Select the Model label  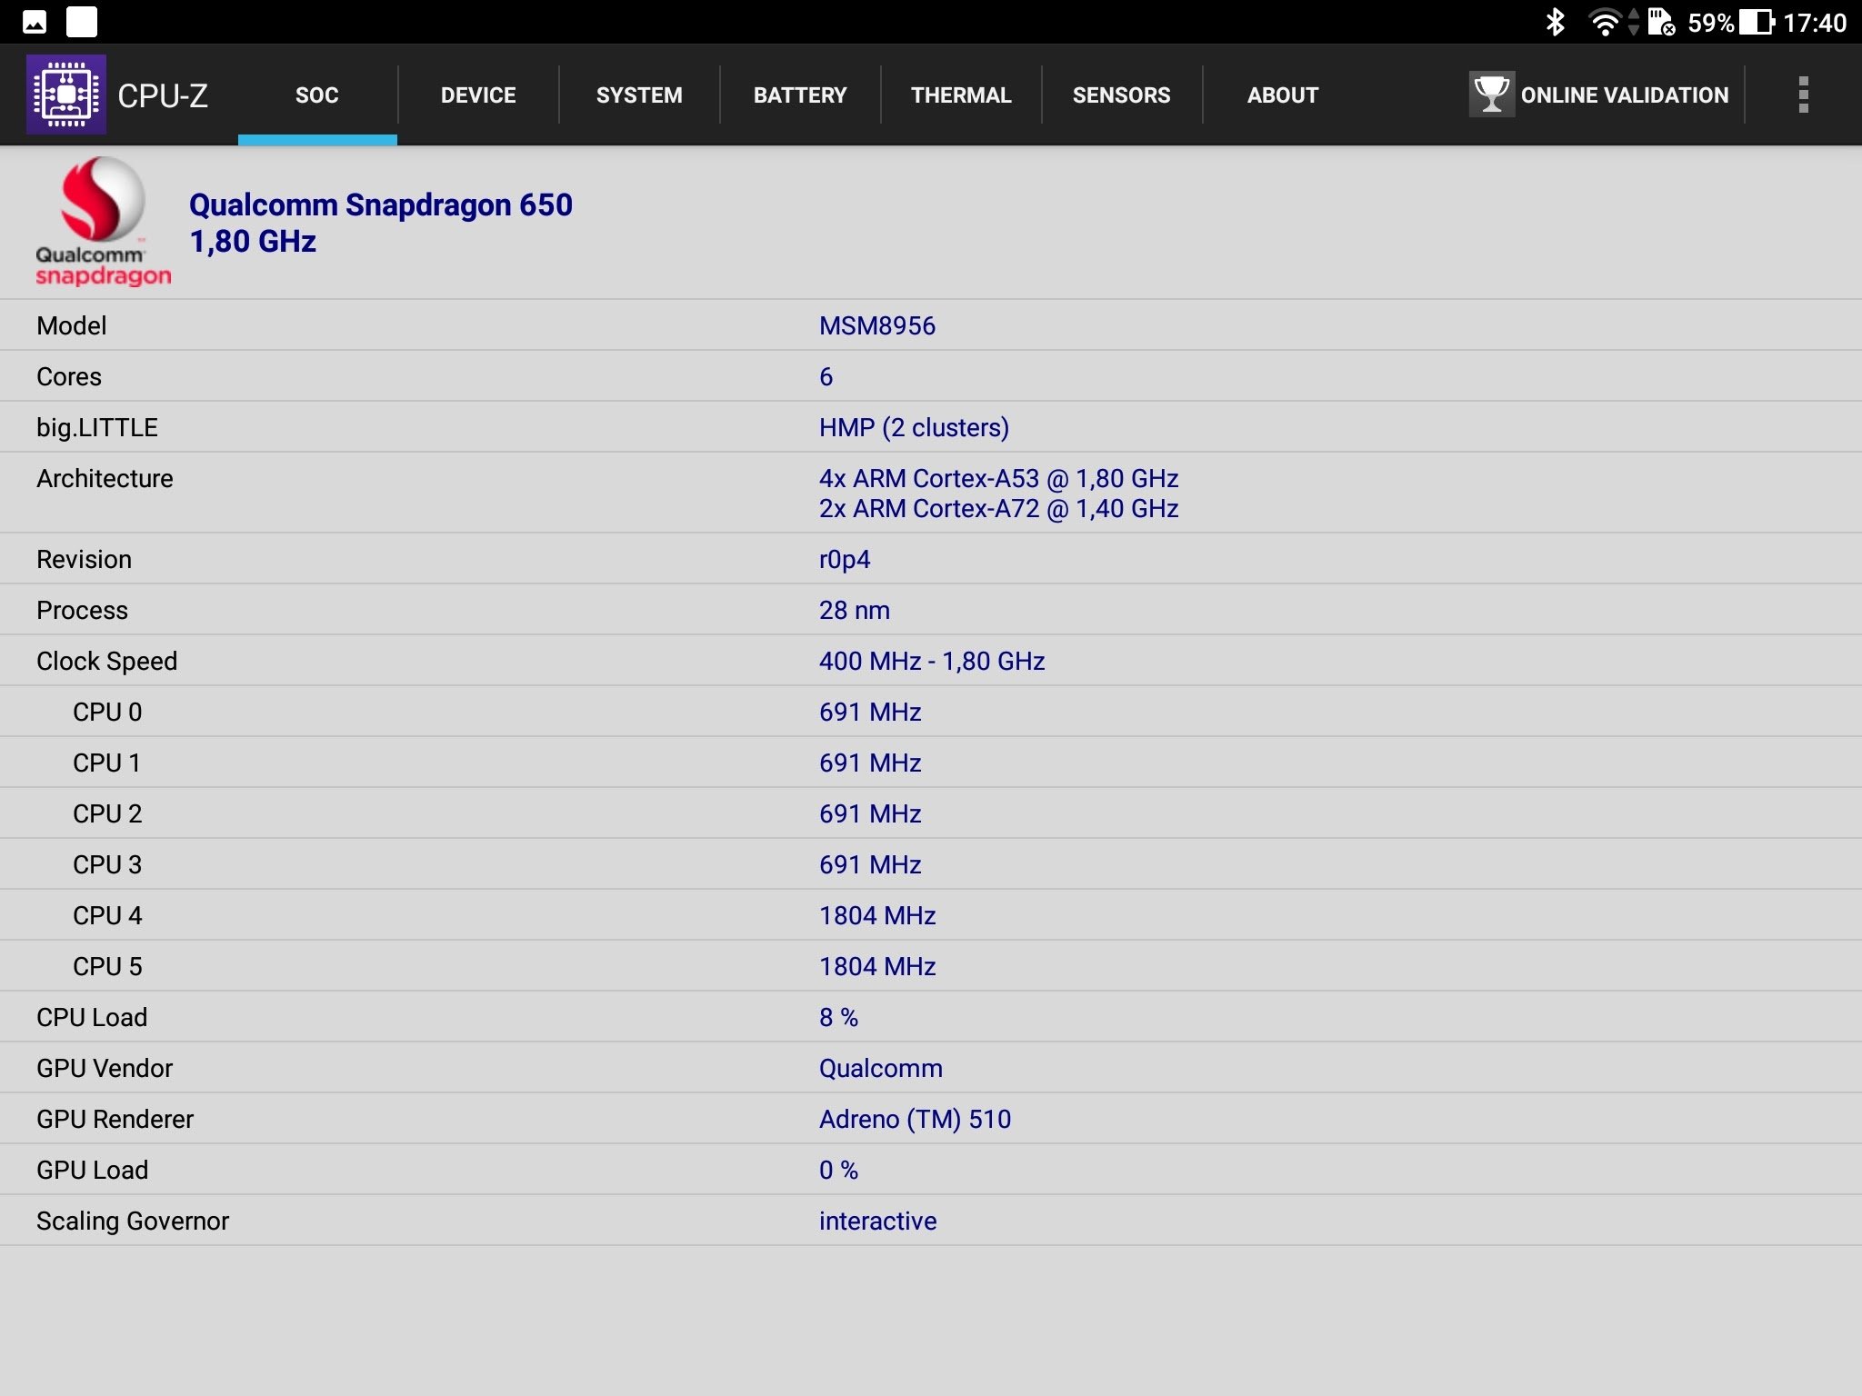click(x=72, y=325)
